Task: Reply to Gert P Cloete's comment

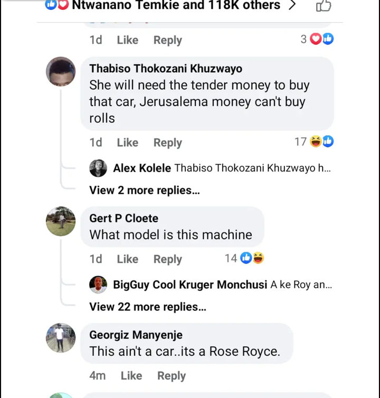Action: pyautogui.click(x=168, y=259)
